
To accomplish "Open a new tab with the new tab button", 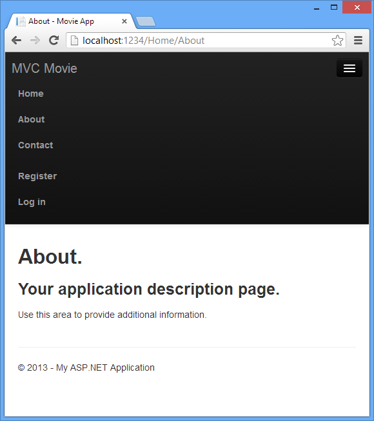I will tap(146, 21).
